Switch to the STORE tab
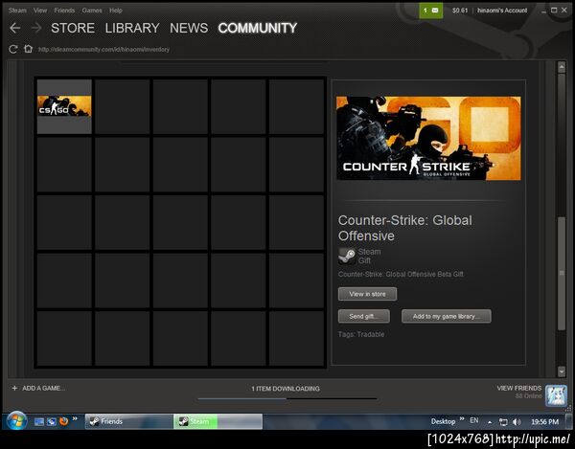The image size is (575, 449). pos(73,28)
